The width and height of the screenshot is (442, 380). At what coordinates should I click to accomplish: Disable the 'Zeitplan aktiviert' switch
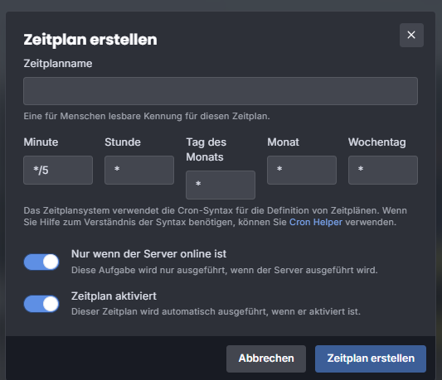point(41,304)
